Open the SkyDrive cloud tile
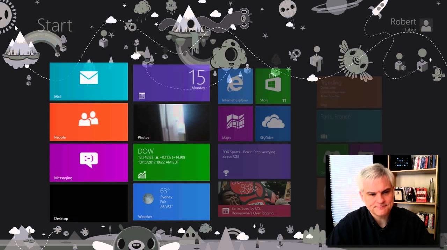The height and width of the screenshot is (250, 447). (273, 123)
